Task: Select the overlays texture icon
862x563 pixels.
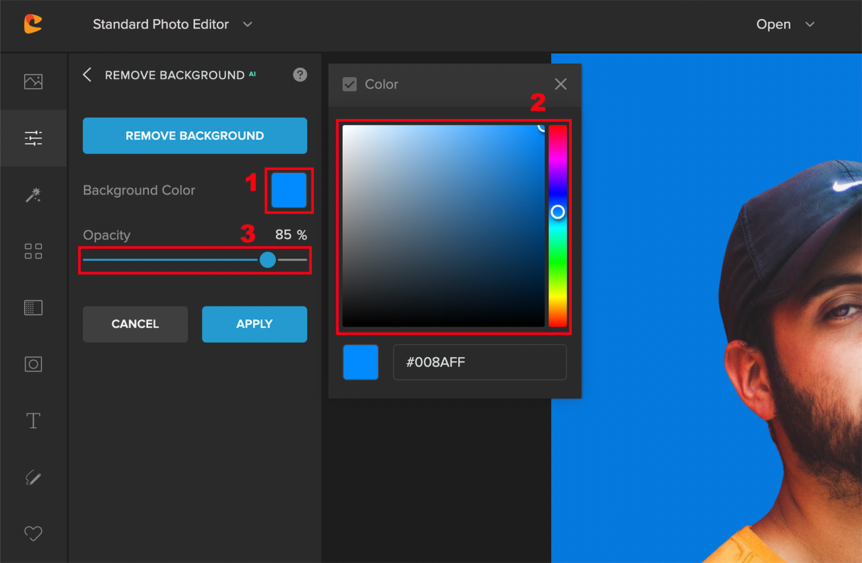Action: pos(33,308)
